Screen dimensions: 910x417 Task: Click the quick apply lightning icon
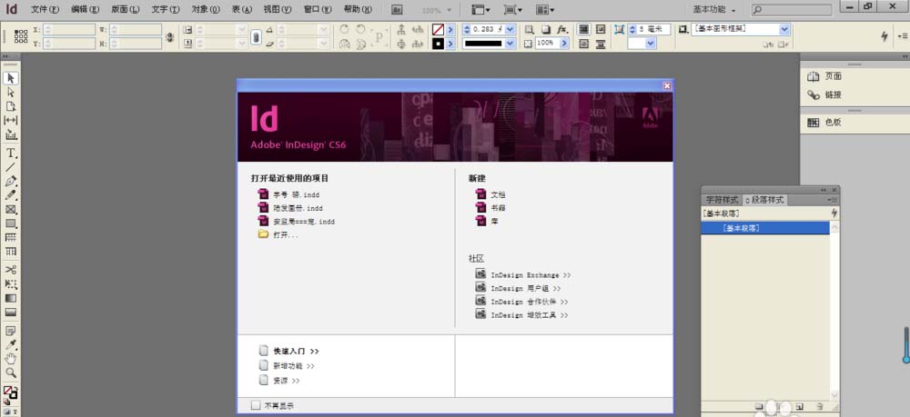(x=884, y=36)
